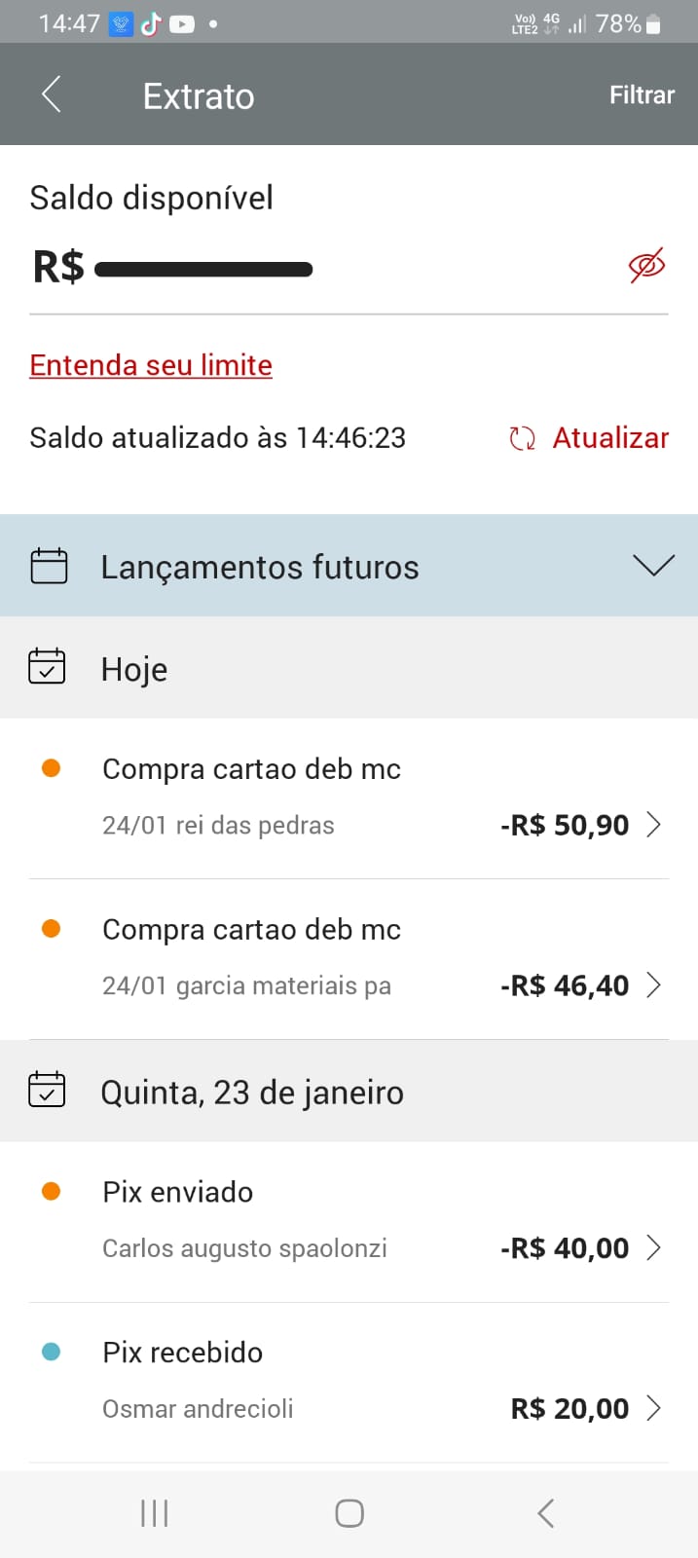The image size is (698, 1558).
Task: Select the Hoje section header
Action: (x=133, y=668)
